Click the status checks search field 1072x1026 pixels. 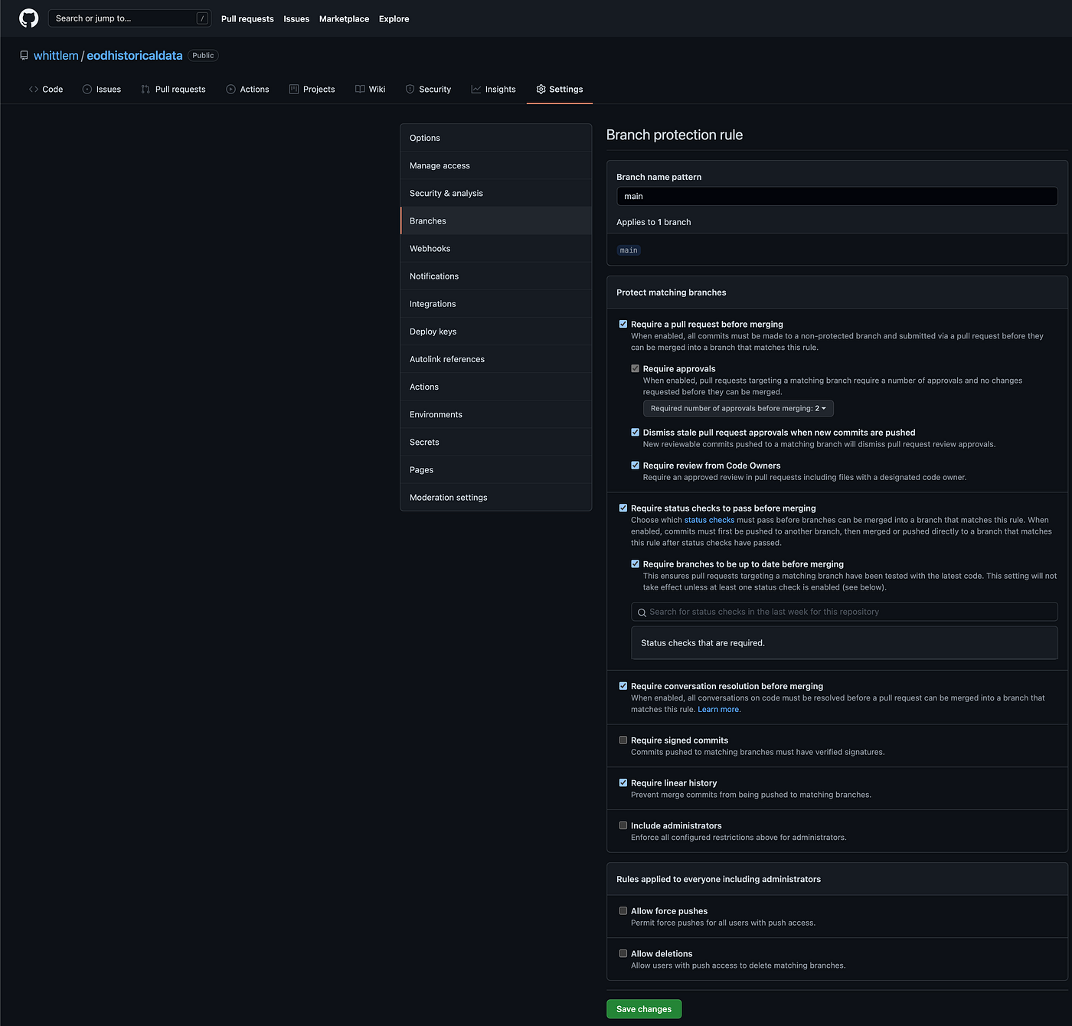pos(845,612)
